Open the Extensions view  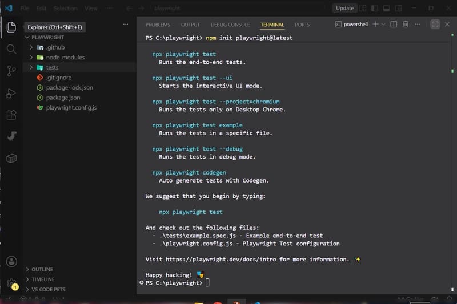[x=11, y=115]
